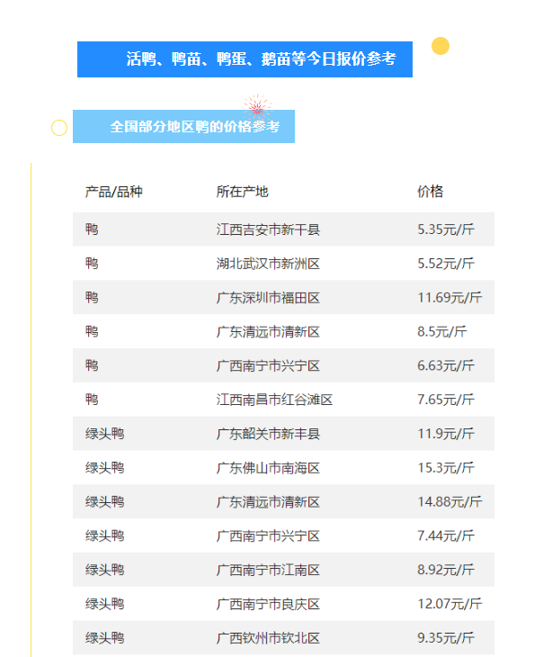Viewport: 534px width, 657px height.
Task: Click the 全国部分地区鸭的价格参考 heading banner
Action: click(x=183, y=127)
